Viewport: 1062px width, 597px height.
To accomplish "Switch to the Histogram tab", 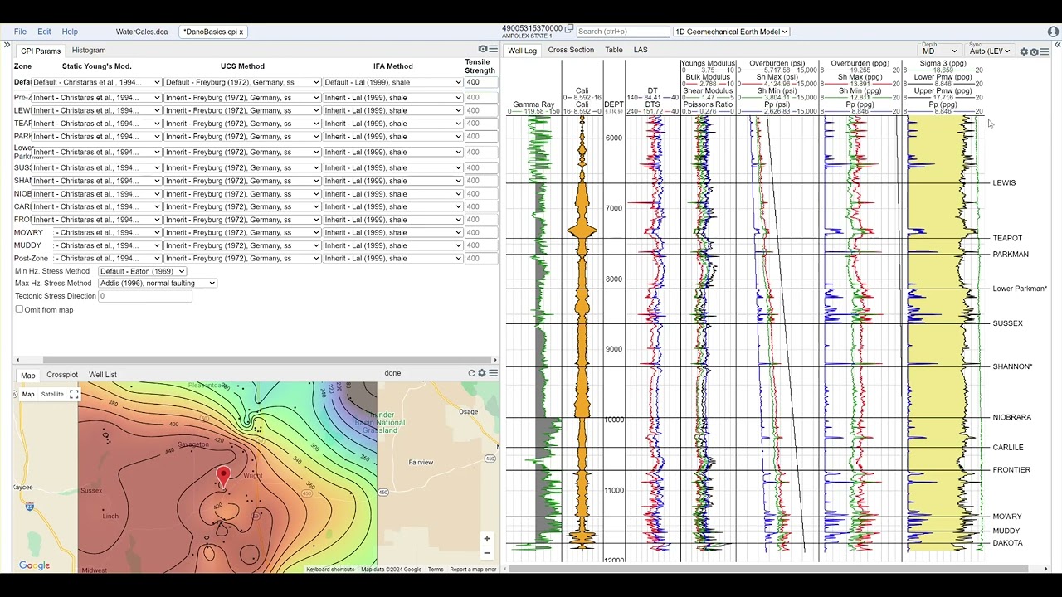I will coord(89,51).
